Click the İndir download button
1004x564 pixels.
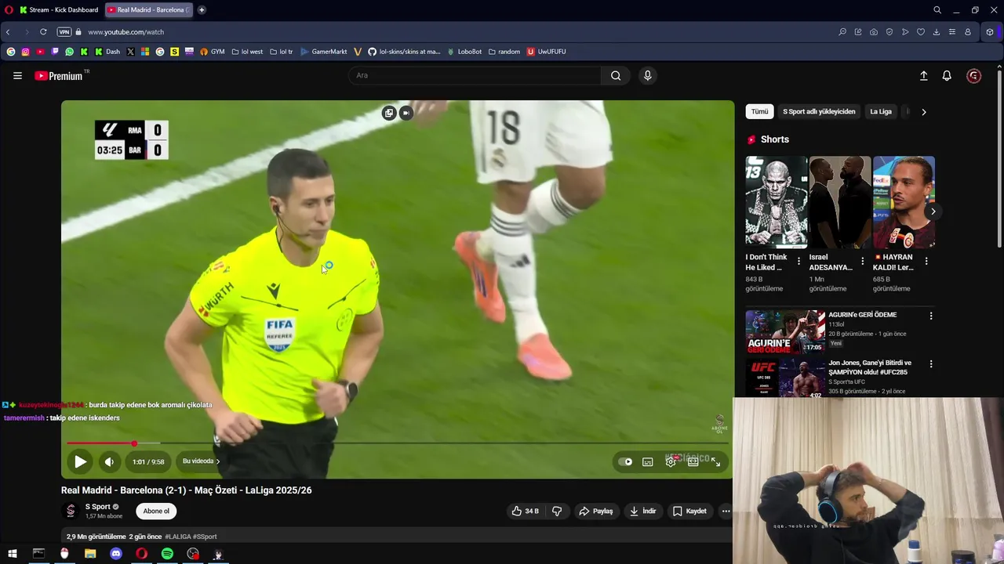(x=642, y=512)
